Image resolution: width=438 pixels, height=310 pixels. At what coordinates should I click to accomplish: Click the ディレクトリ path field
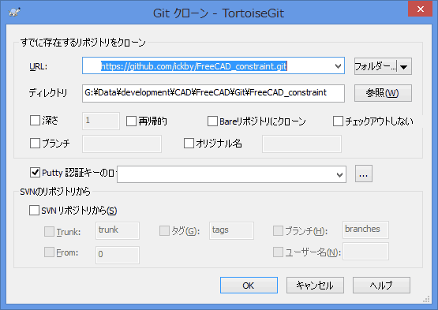pyautogui.click(x=213, y=93)
